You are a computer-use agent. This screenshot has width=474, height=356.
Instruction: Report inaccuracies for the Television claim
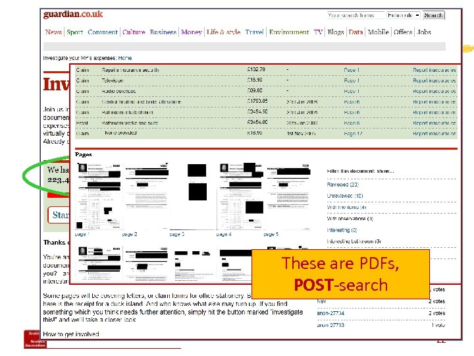434,80
